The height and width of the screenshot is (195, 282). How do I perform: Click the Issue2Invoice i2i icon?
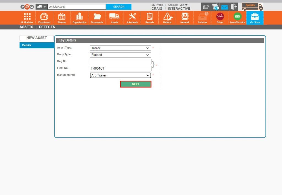237,17
